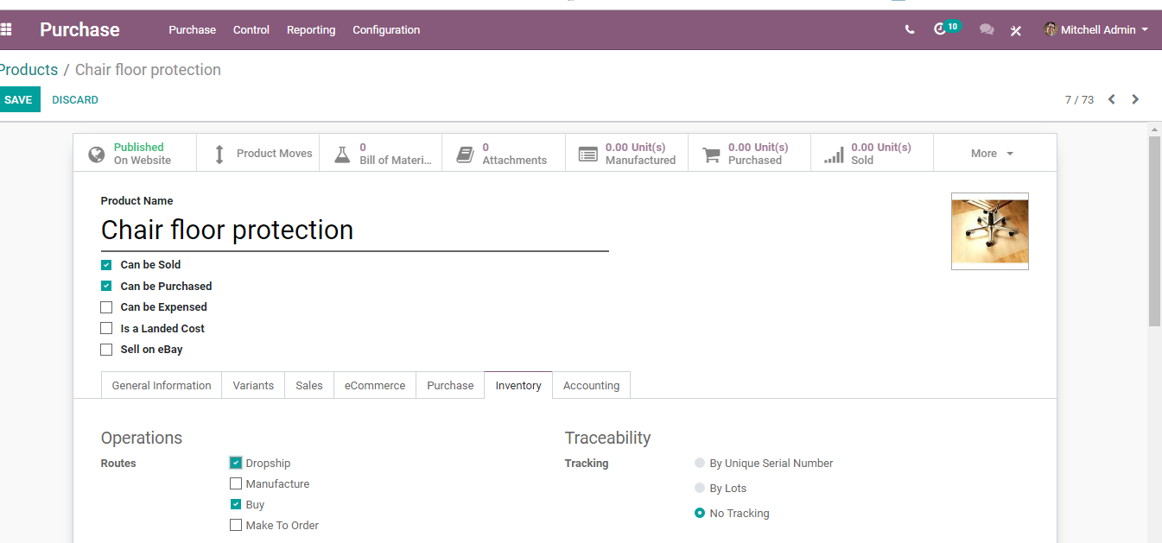This screenshot has width=1162, height=543.
Task: Click the chair floor protection product image
Action: click(x=990, y=231)
